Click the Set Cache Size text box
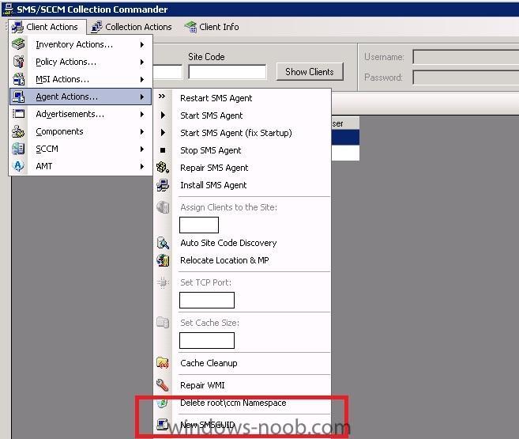The height and width of the screenshot is (439, 519). pyautogui.click(x=207, y=340)
